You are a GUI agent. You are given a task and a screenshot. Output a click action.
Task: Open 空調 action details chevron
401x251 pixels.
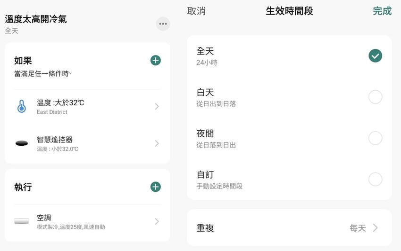(157, 221)
